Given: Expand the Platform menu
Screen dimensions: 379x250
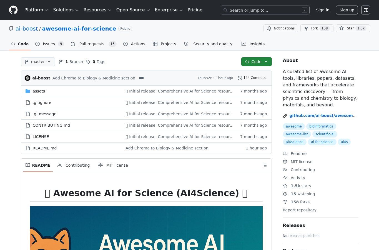Looking at the screenshot, I should point(36,10).
